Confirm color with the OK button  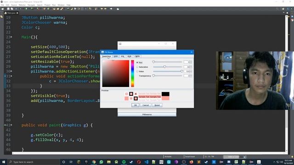click(x=136, y=105)
